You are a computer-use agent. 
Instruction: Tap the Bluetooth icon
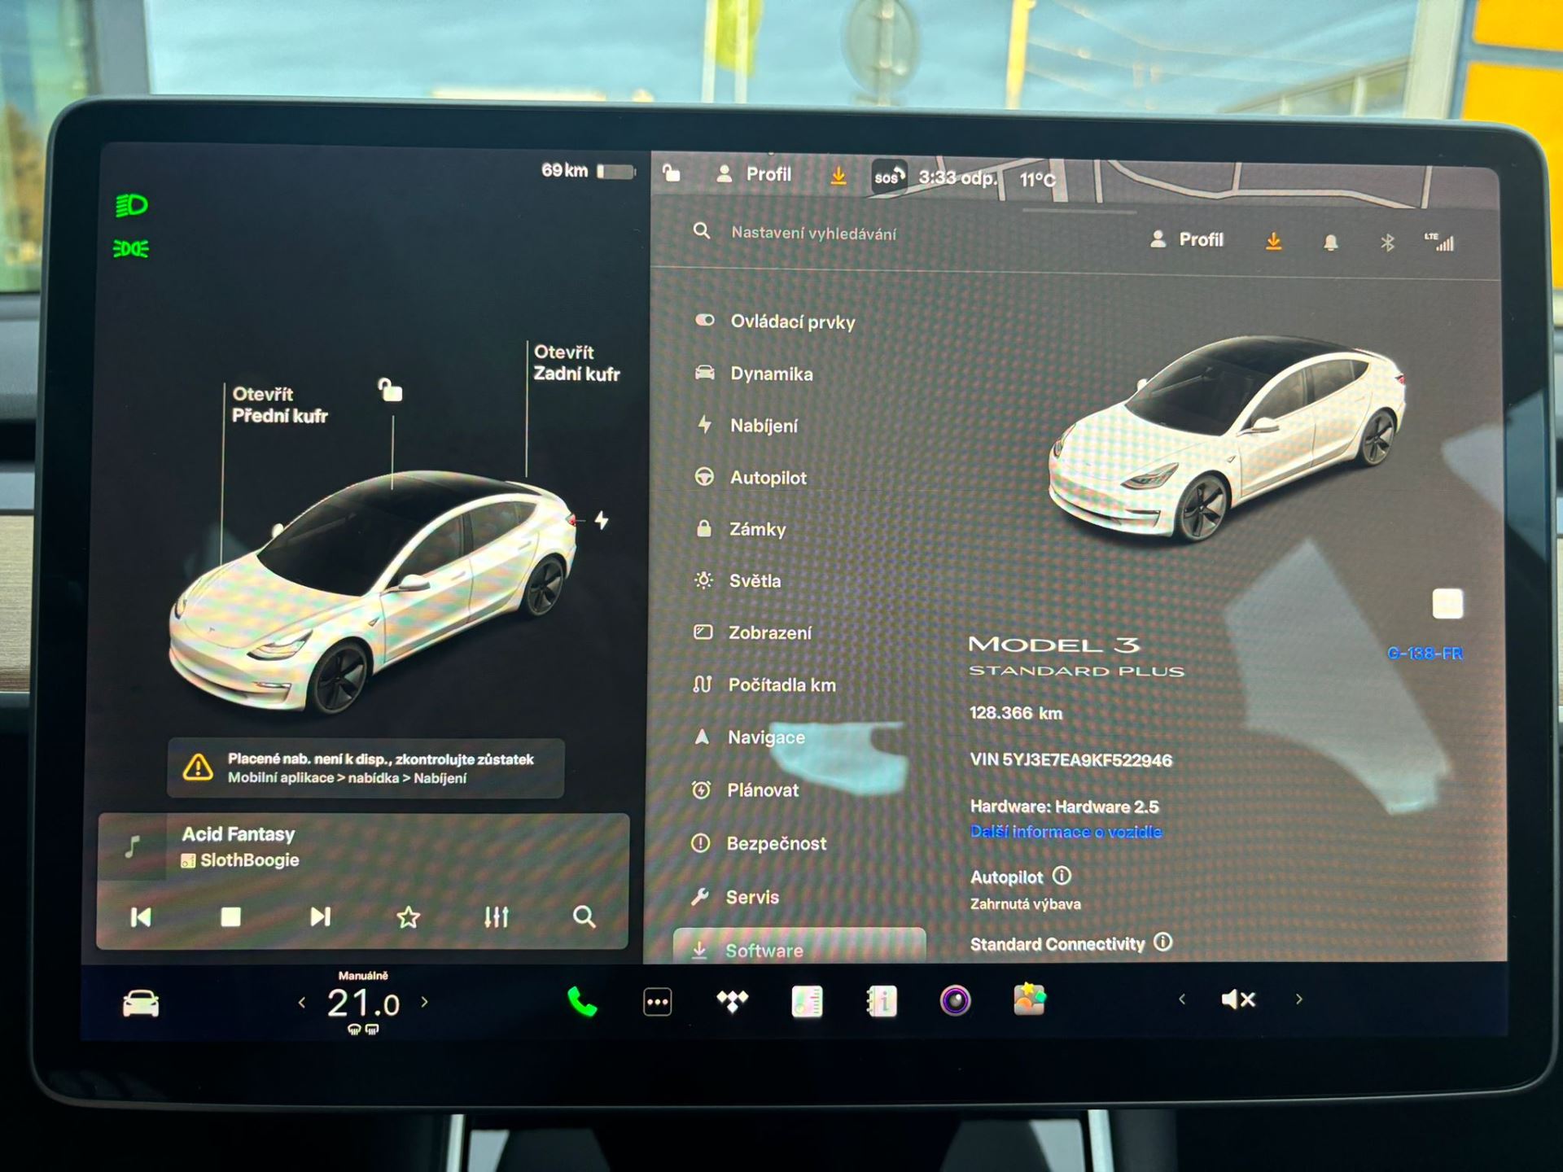point(1388,242)
